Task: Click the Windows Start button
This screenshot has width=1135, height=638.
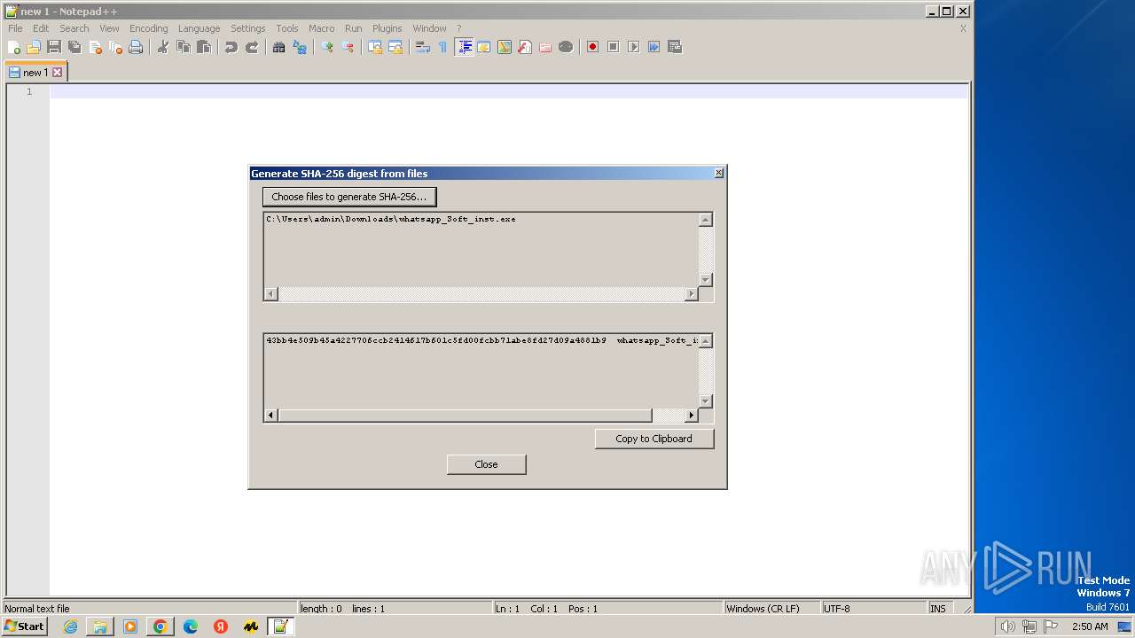Action: (24, 626)
